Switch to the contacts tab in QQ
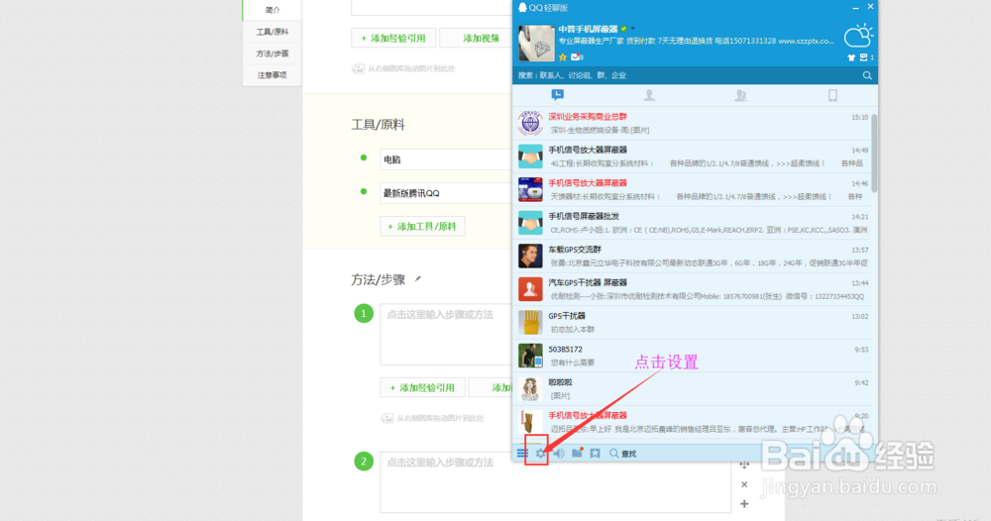 coord(649,95)
